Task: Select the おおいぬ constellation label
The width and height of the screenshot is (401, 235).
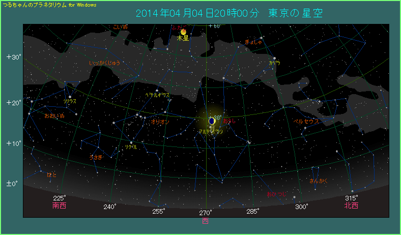Action: point(54,116)
